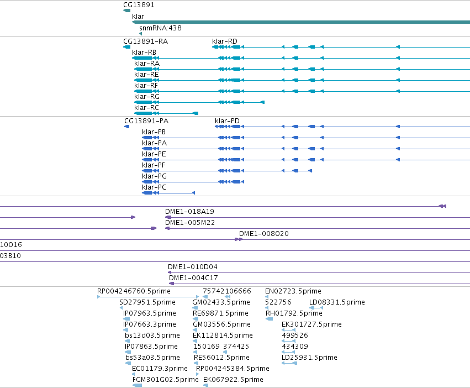Open the feature labeled 522756
470x388 pixels.
point(278,303)
